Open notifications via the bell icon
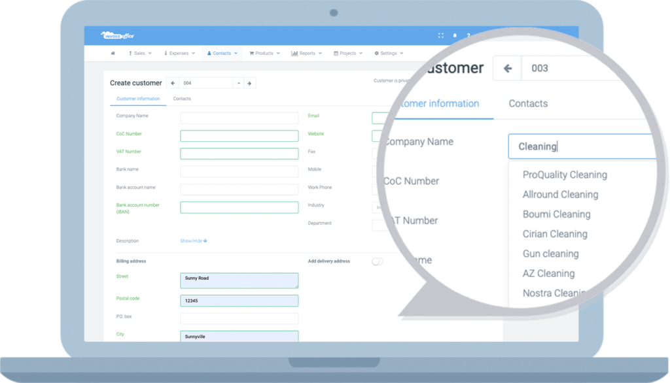670x383 pixels. (x=455, y=35)
